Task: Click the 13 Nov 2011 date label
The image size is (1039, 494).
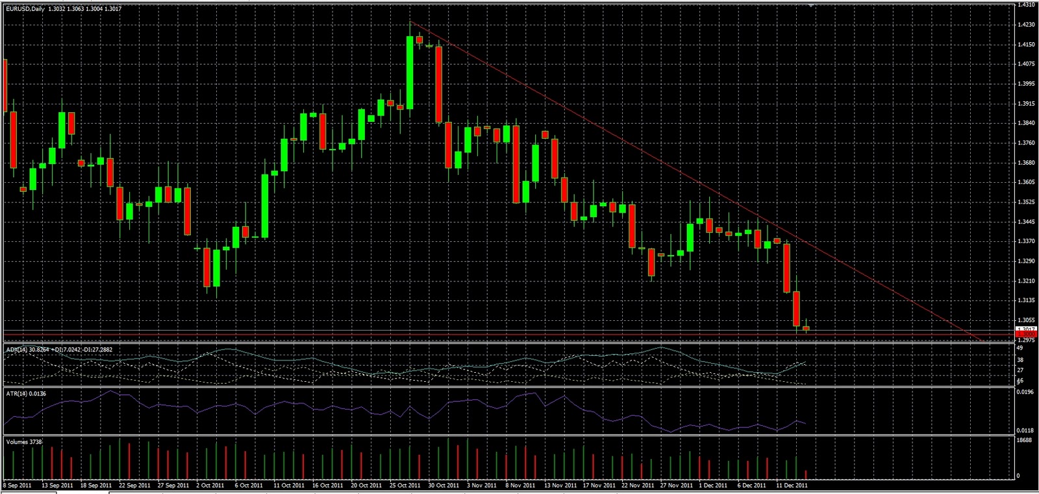Action: (560, 485)
